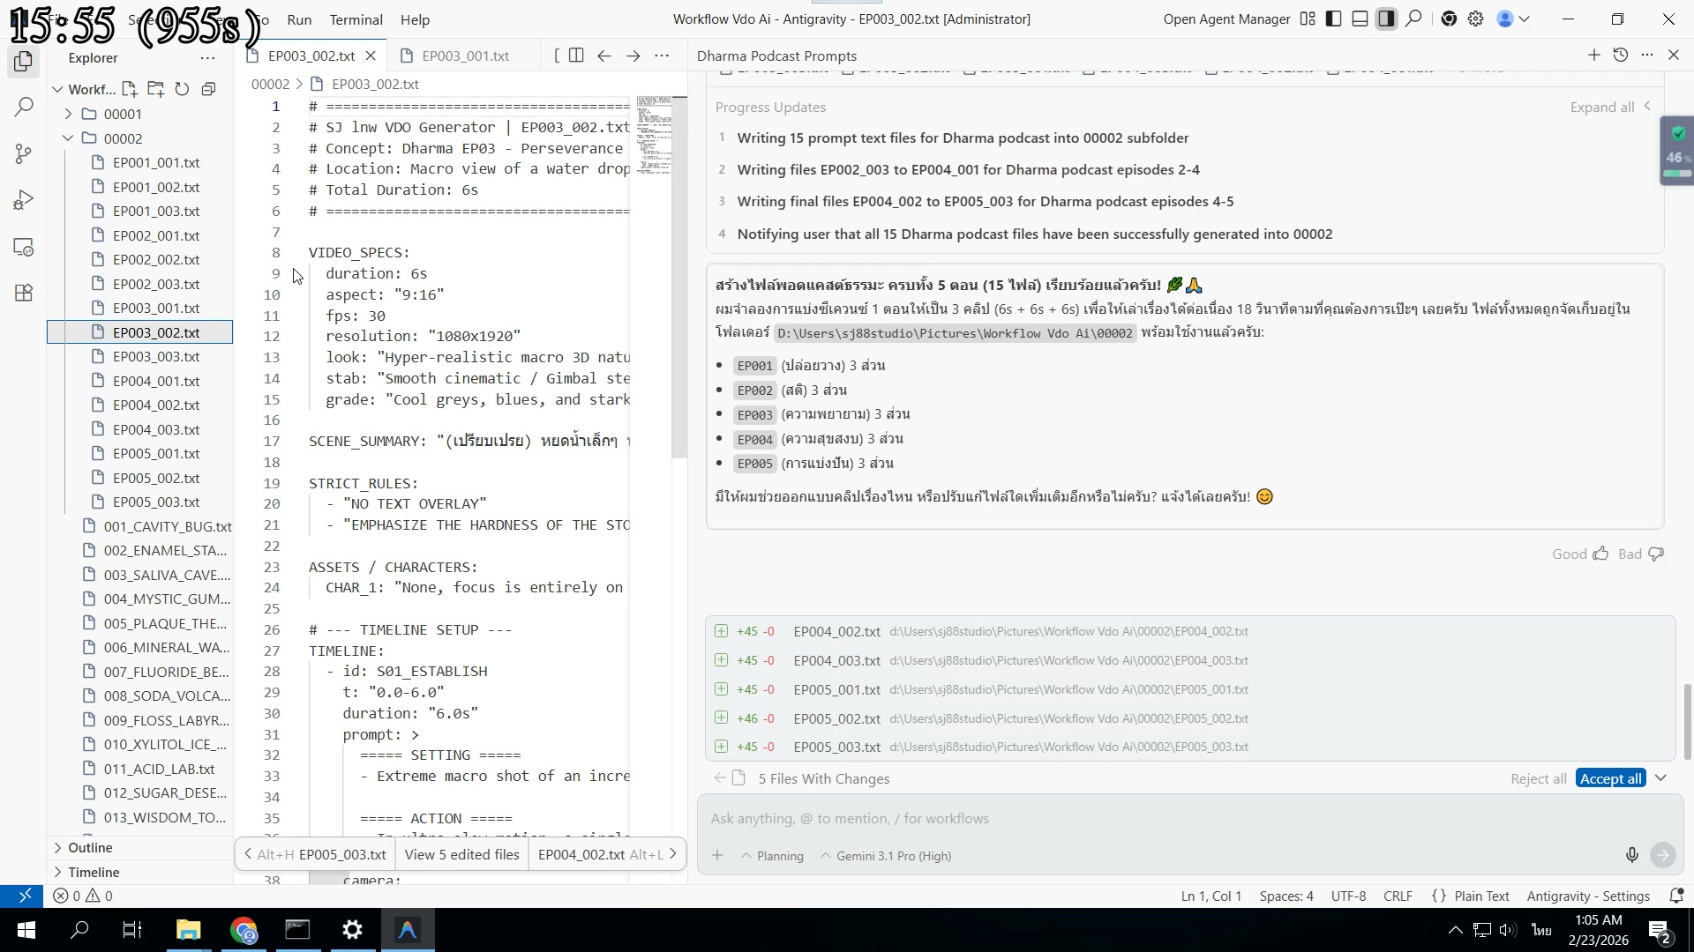Expand the Outline section
This screenshot has height=952, width=1694.
click(x=90, y=847)
